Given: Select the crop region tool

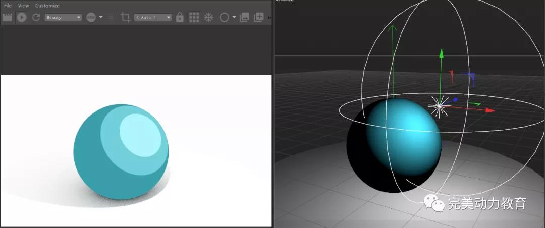Looking at the screenshot, I should point(125,17).
